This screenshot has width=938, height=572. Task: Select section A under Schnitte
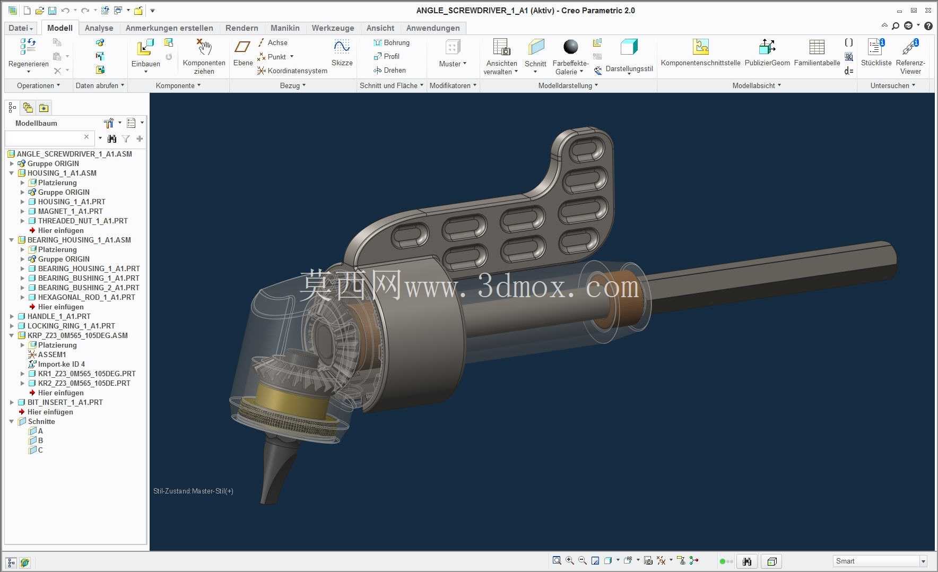[36, 431]
